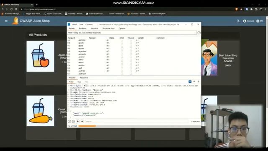268x151 pixels.
Task: Go back in the browser
Action: pos(3,9)
